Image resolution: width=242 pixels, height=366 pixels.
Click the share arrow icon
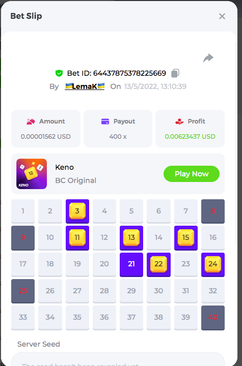pyautogui.click(x=208, y=58)
